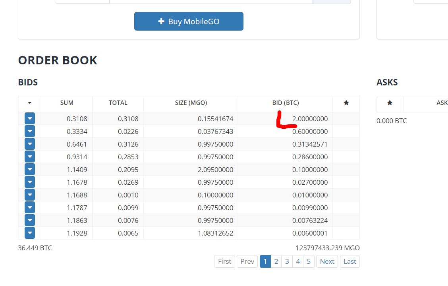Screen dimensions: 448x286
Task: Click arrow button on the 0.10000000 bid row
Action: [x=30, y=169]
